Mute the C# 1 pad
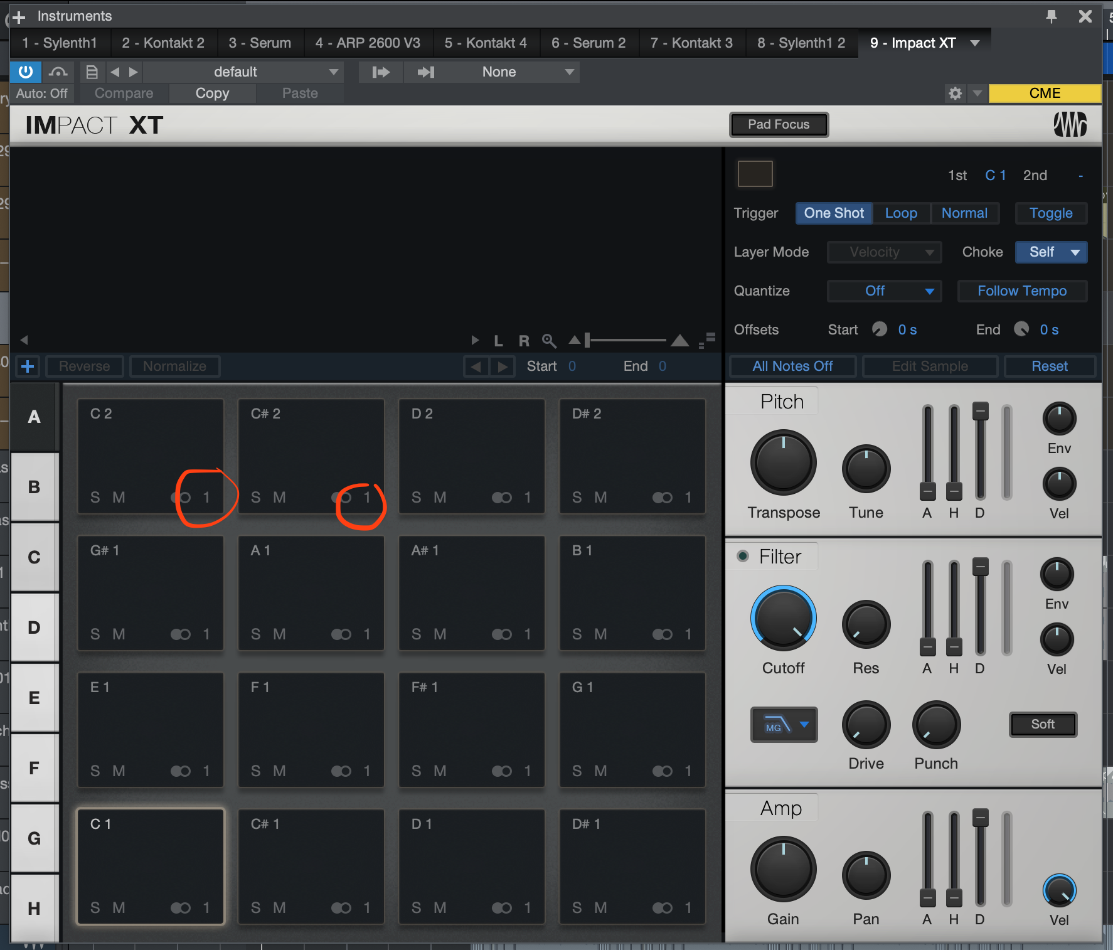 279,908
